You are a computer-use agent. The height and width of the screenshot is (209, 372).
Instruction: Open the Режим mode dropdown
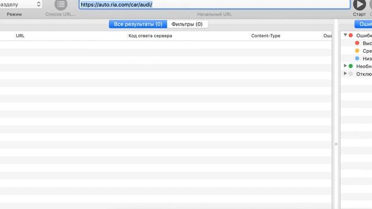click(x=21, y=4)
